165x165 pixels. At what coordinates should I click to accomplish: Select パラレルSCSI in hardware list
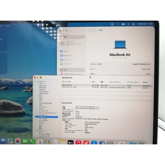[x=43, y=121]
